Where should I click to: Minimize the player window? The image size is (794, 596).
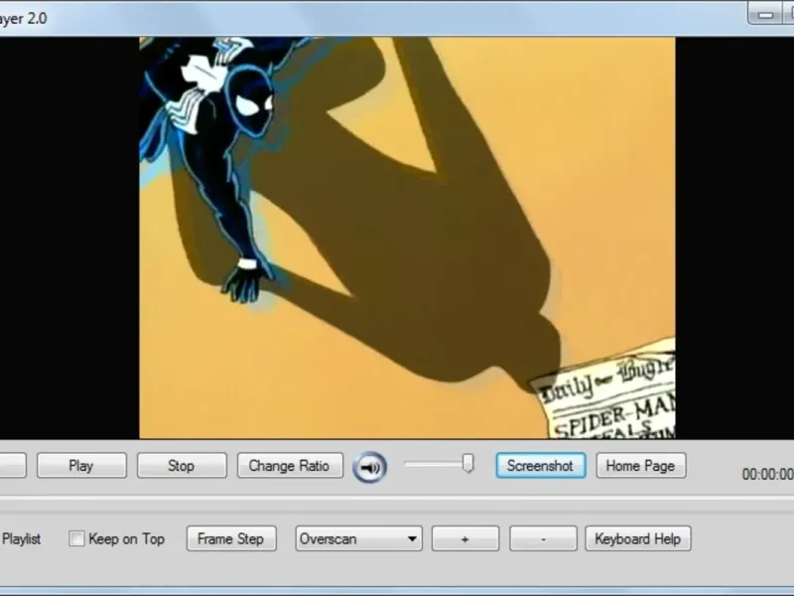point(765,14)
